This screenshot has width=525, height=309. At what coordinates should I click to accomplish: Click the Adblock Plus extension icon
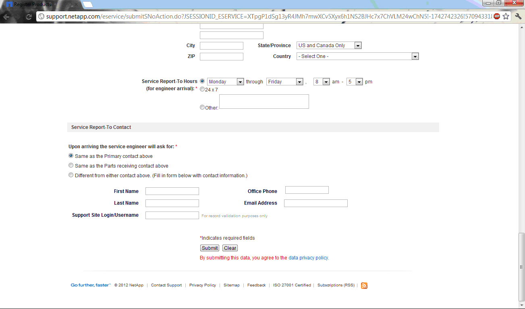coord(497,17)
